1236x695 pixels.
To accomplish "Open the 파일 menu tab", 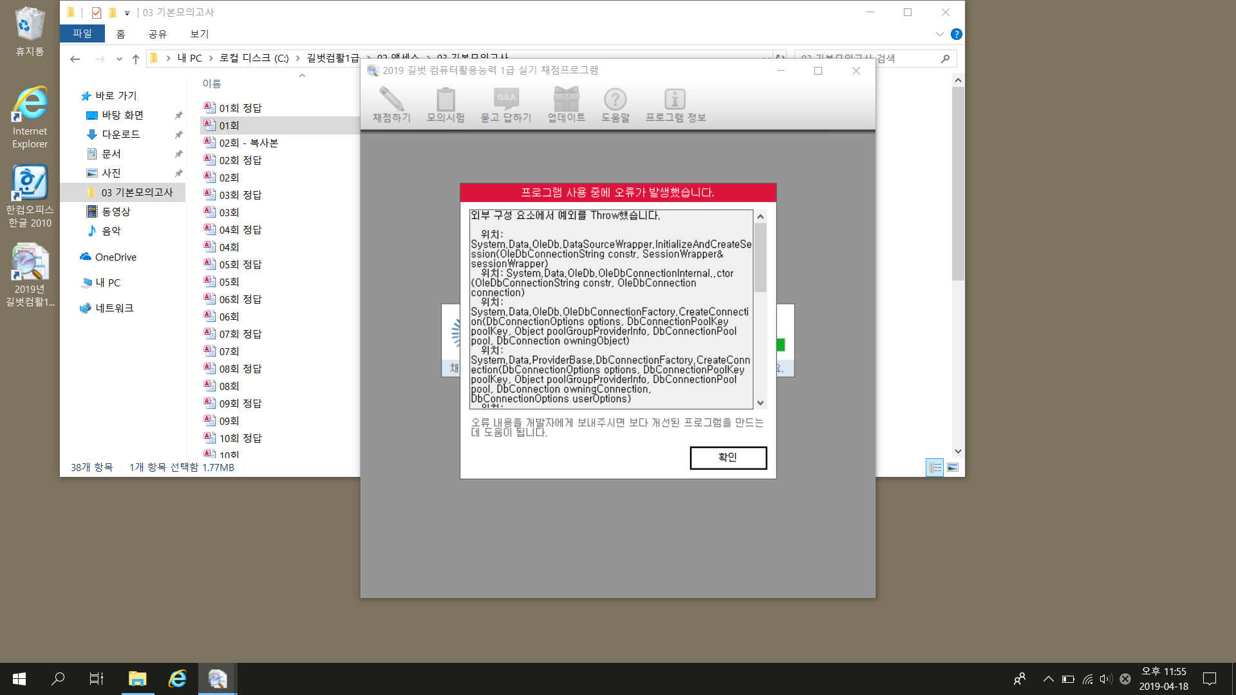I will point(82,33).
